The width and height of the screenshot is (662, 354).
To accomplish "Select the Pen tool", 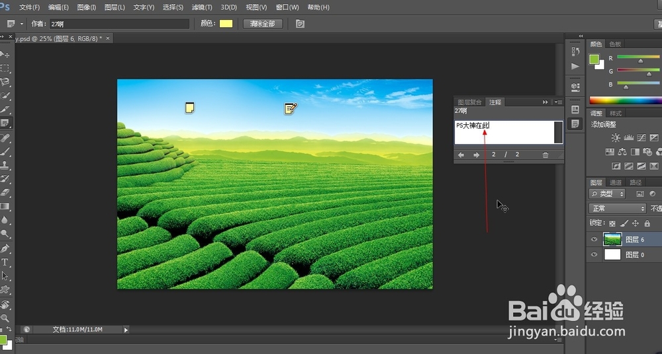I will [5, 248].
